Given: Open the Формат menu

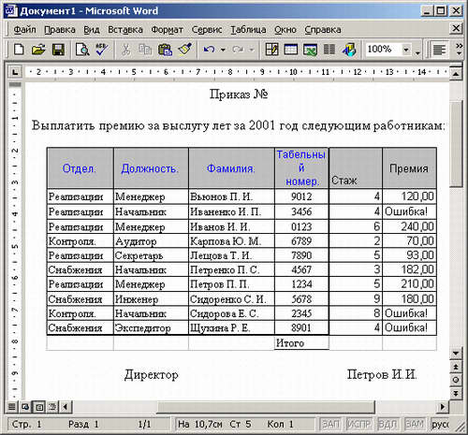Looking at the screenshot, I should pos(167,30).
